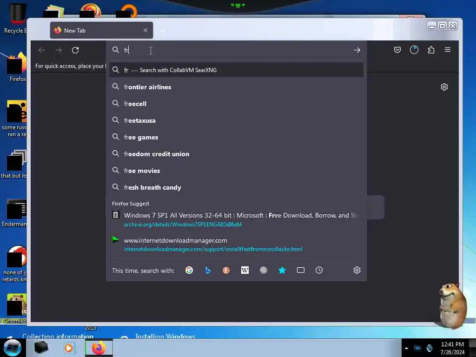Select the New Tab tab
Viewport: 476px width, 357px height.
pos(101,30)
